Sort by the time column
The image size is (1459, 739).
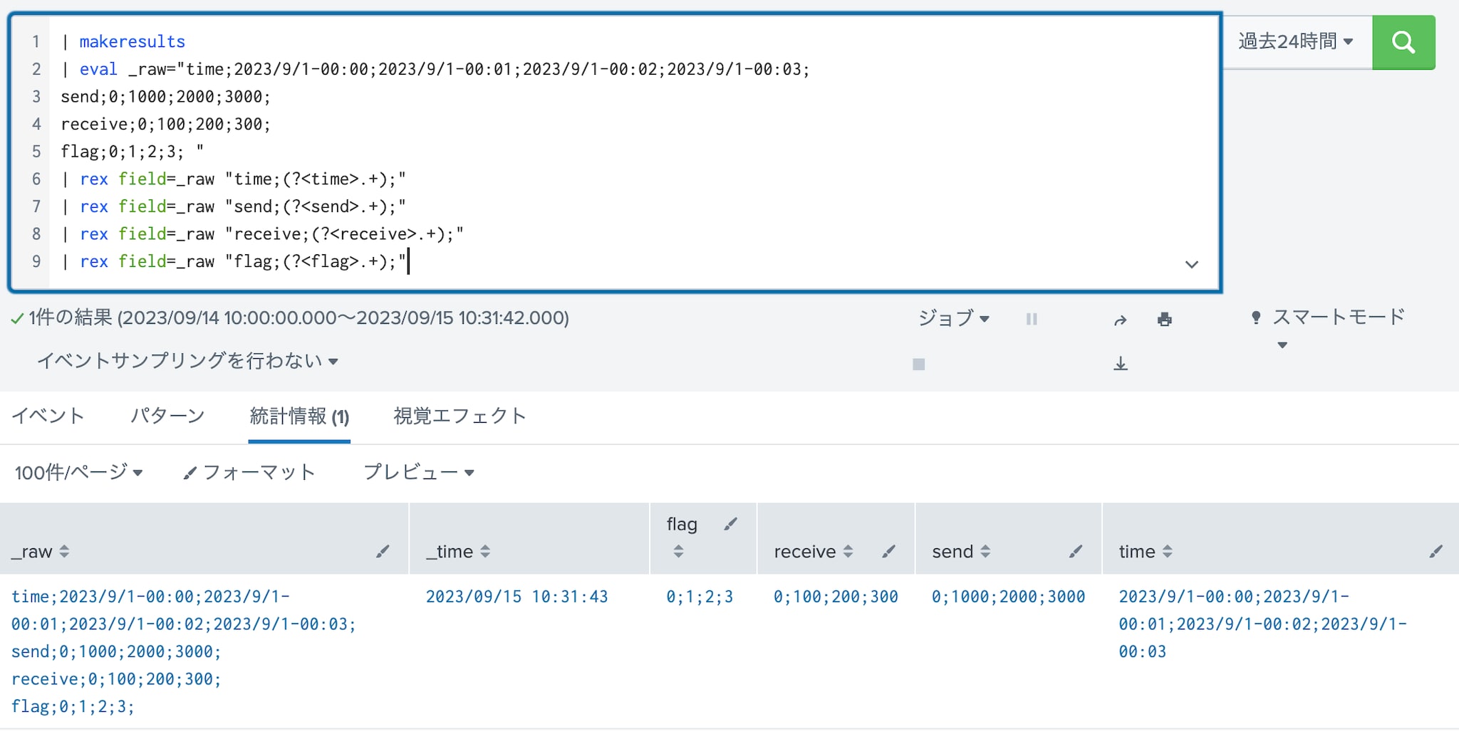click(x=1146, y=551)
